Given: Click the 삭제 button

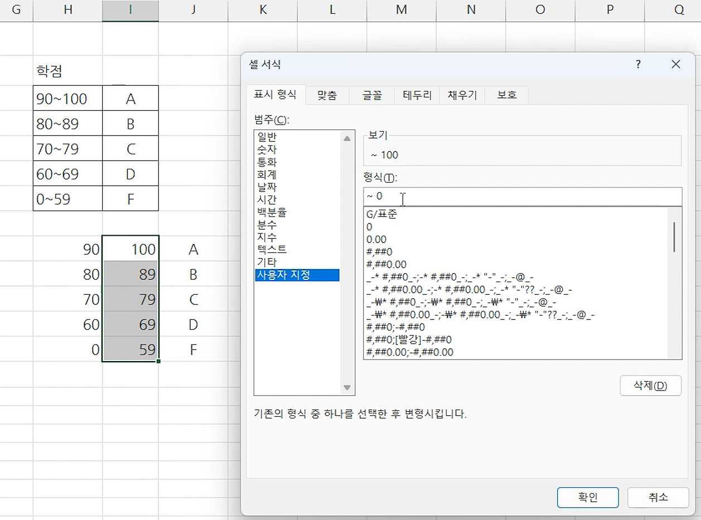Looking at the screenshot, I should [650, 386].
